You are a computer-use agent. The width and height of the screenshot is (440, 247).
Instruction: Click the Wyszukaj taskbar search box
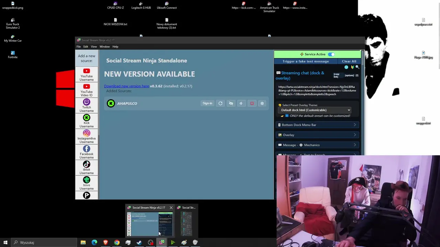coord(44,243)
